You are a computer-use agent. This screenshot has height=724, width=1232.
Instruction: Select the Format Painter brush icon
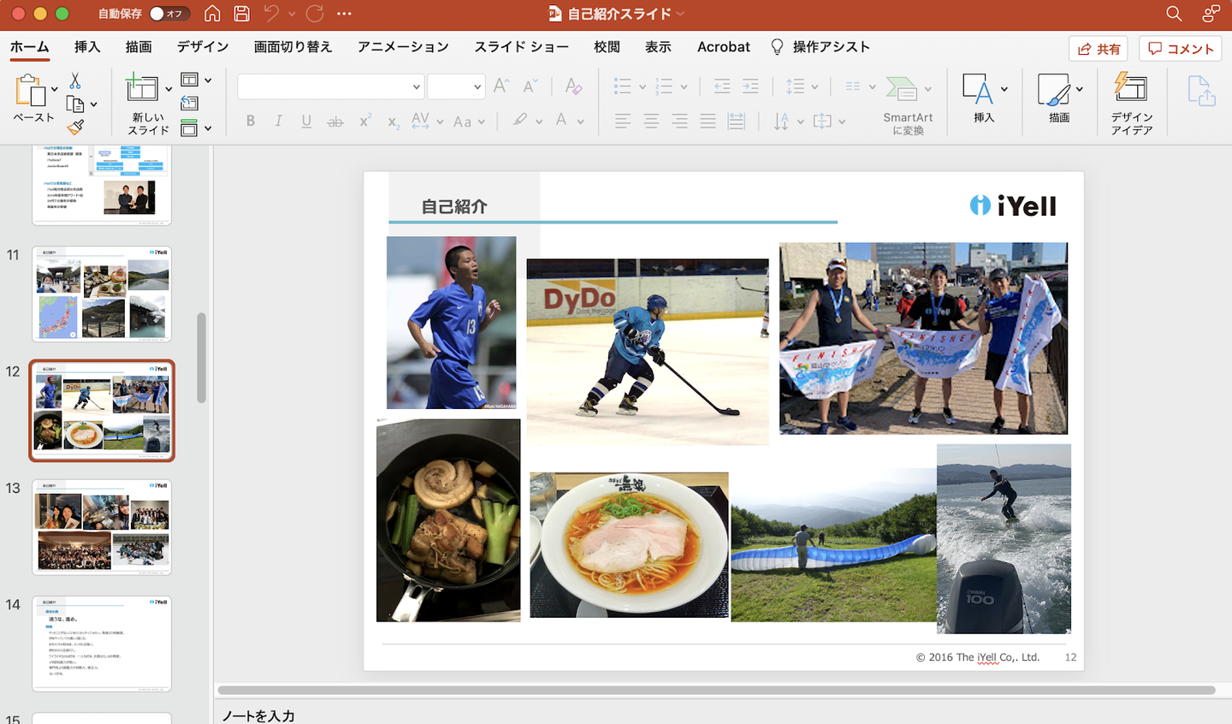click(75, 128)
